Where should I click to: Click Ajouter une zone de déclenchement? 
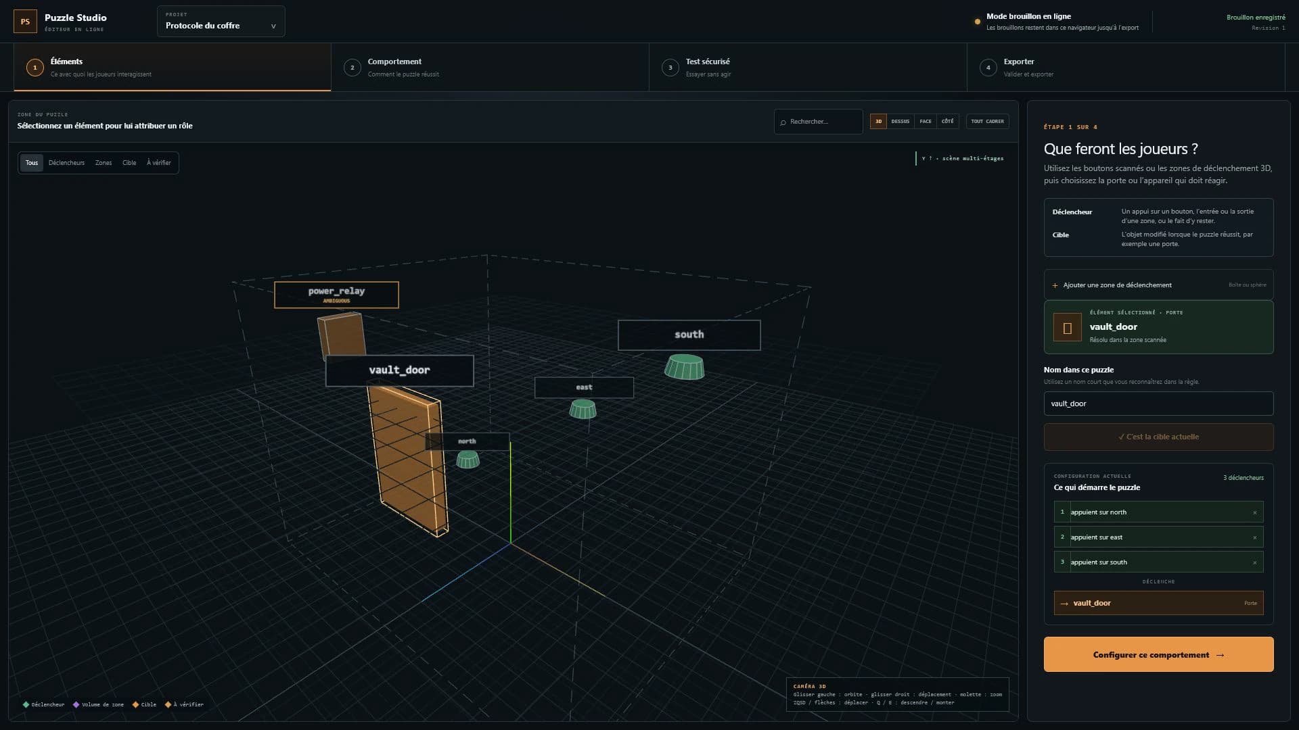(x=1158, y=285)
